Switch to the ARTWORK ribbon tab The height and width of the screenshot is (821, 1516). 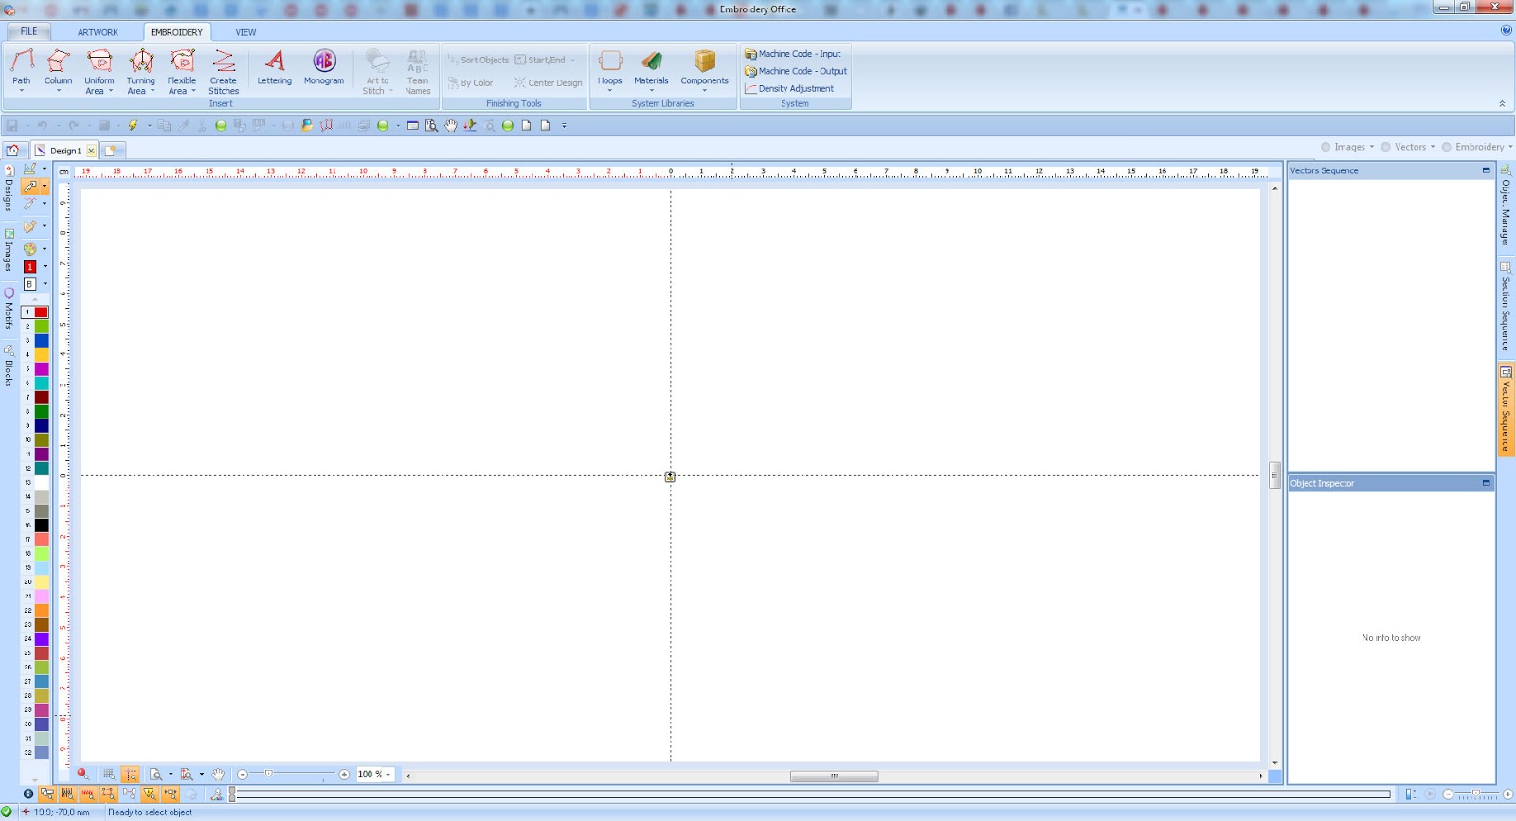point(99,32)
